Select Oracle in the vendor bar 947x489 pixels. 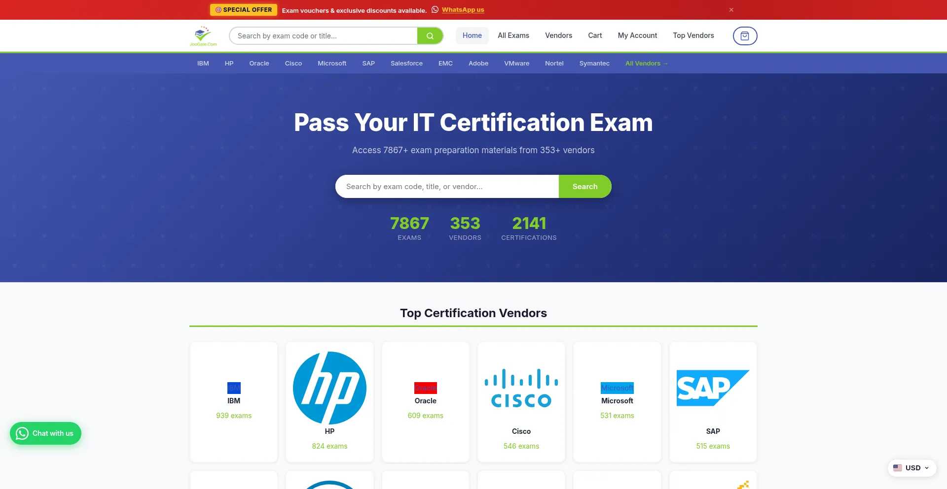point(259,64)
